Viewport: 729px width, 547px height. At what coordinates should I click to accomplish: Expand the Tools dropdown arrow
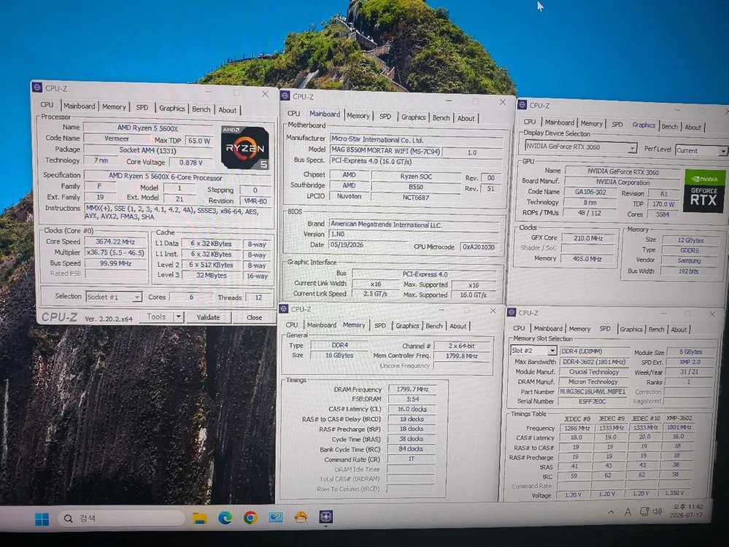tap(178, 317)
